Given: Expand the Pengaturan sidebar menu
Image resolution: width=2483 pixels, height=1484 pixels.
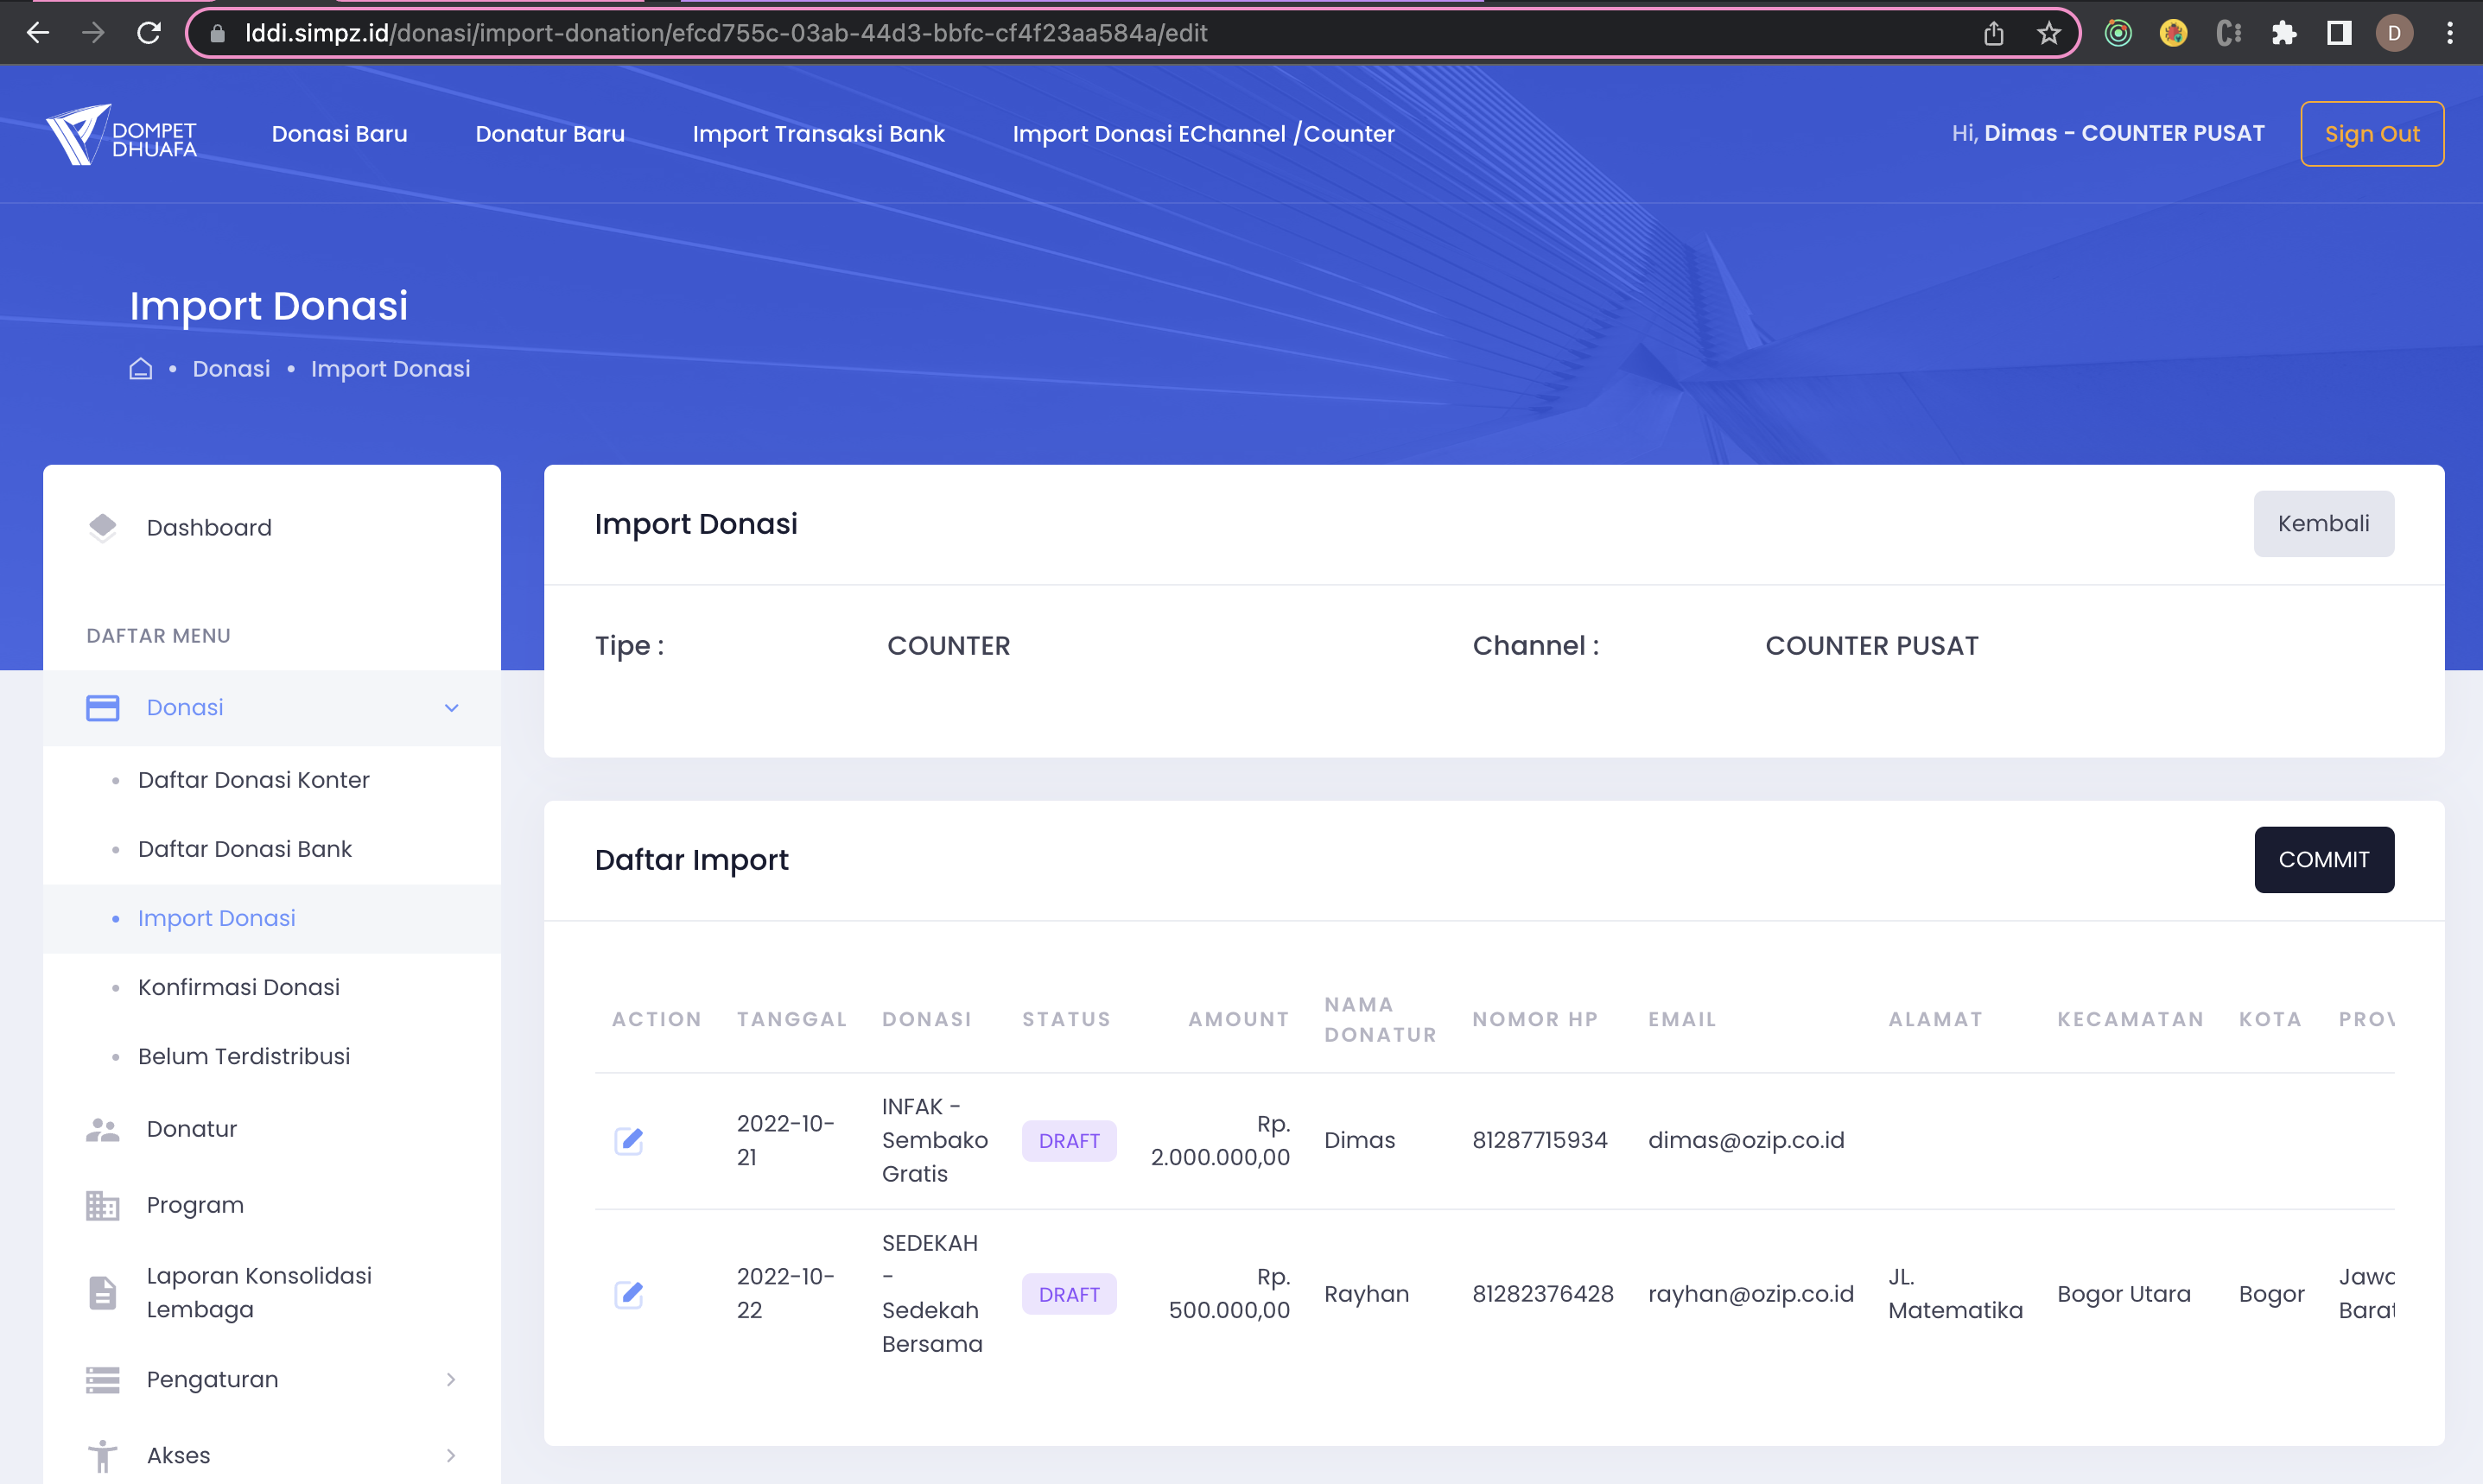Looking at the screenshot, I should pyautogui.click(x=451, y=1379).
